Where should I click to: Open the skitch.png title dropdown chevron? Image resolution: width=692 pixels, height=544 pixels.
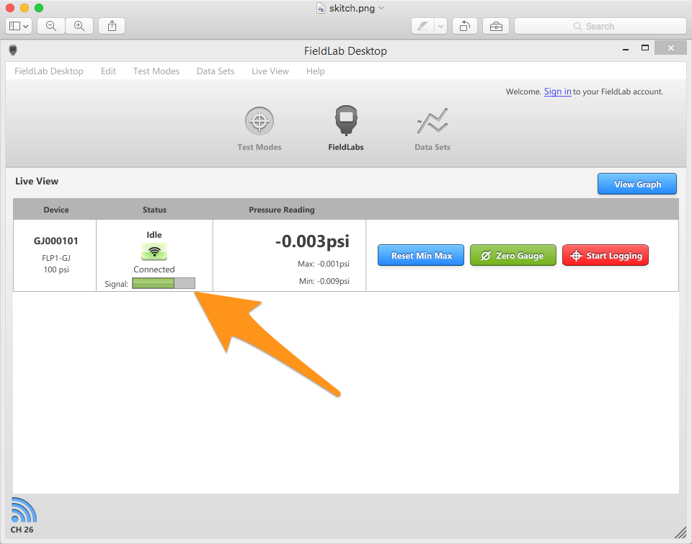coord(382,8)
